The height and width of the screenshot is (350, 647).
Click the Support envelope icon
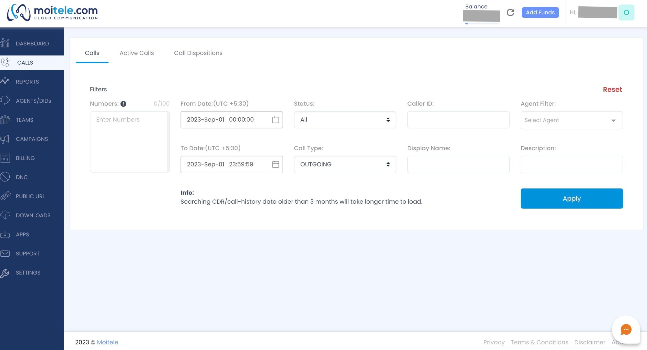[x=5, y=253]
